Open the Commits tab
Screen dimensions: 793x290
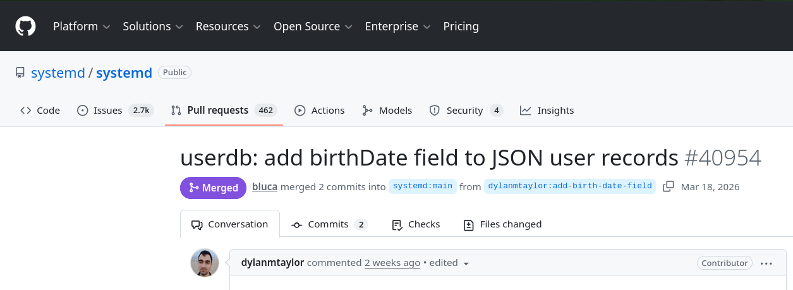point(329,224)
